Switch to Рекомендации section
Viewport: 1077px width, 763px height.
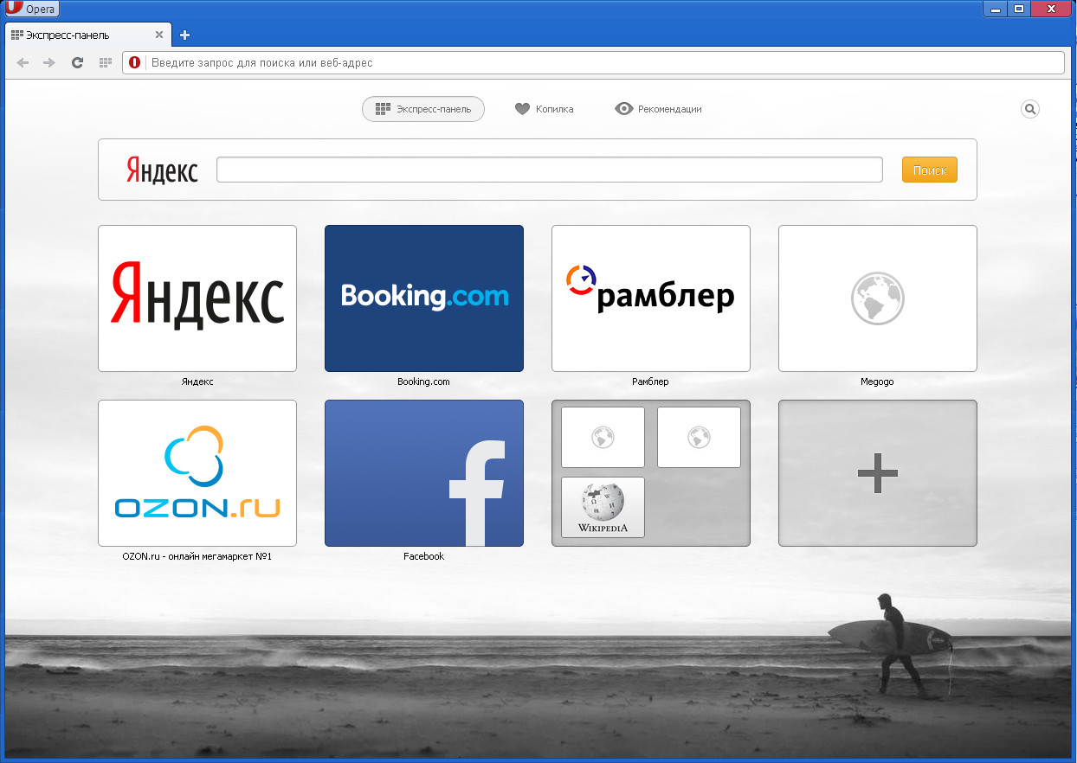coord(658,109)
